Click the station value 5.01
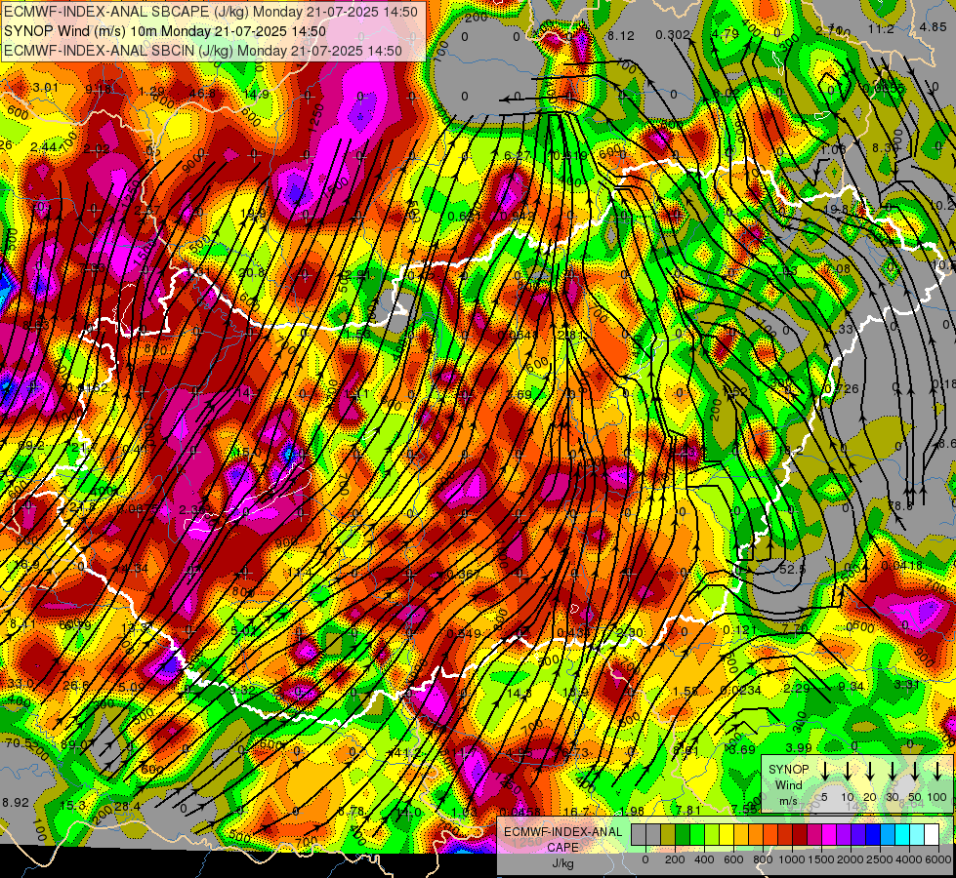Image resolution: width=956 pixels, height=878 pixels. point(244,630)
